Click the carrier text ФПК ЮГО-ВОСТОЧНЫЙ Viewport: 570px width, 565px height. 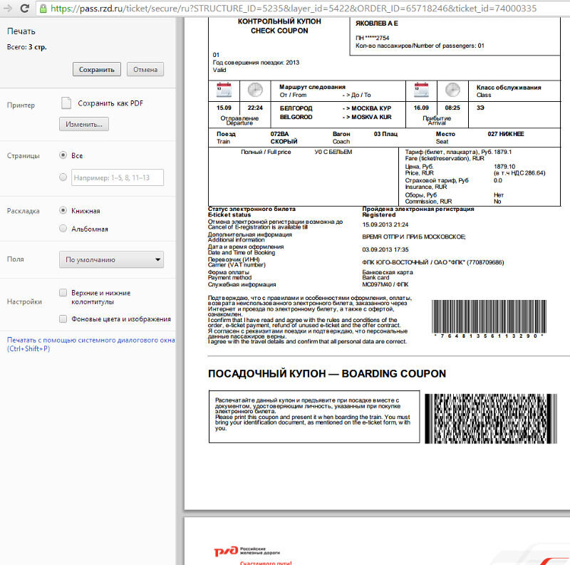pos(395,262)
